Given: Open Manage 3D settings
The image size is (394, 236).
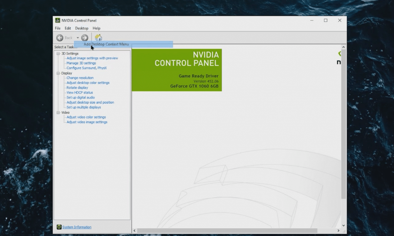Looking at the screenshot, I should [x=81, y=63].
